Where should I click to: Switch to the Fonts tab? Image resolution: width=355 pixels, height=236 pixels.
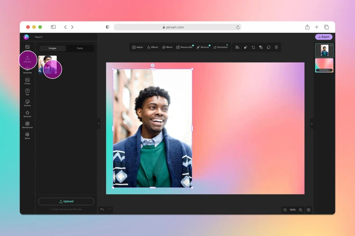point(80,48)
